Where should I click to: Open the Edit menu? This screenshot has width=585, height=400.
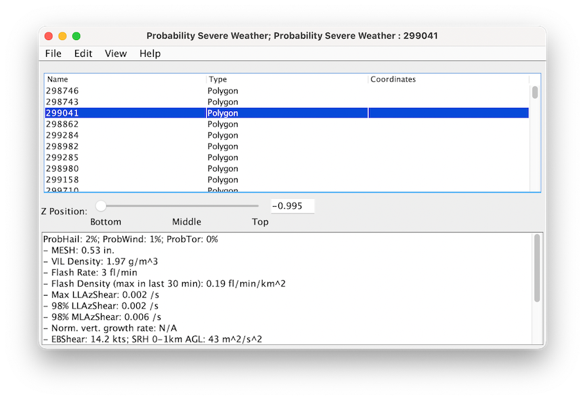83,54
